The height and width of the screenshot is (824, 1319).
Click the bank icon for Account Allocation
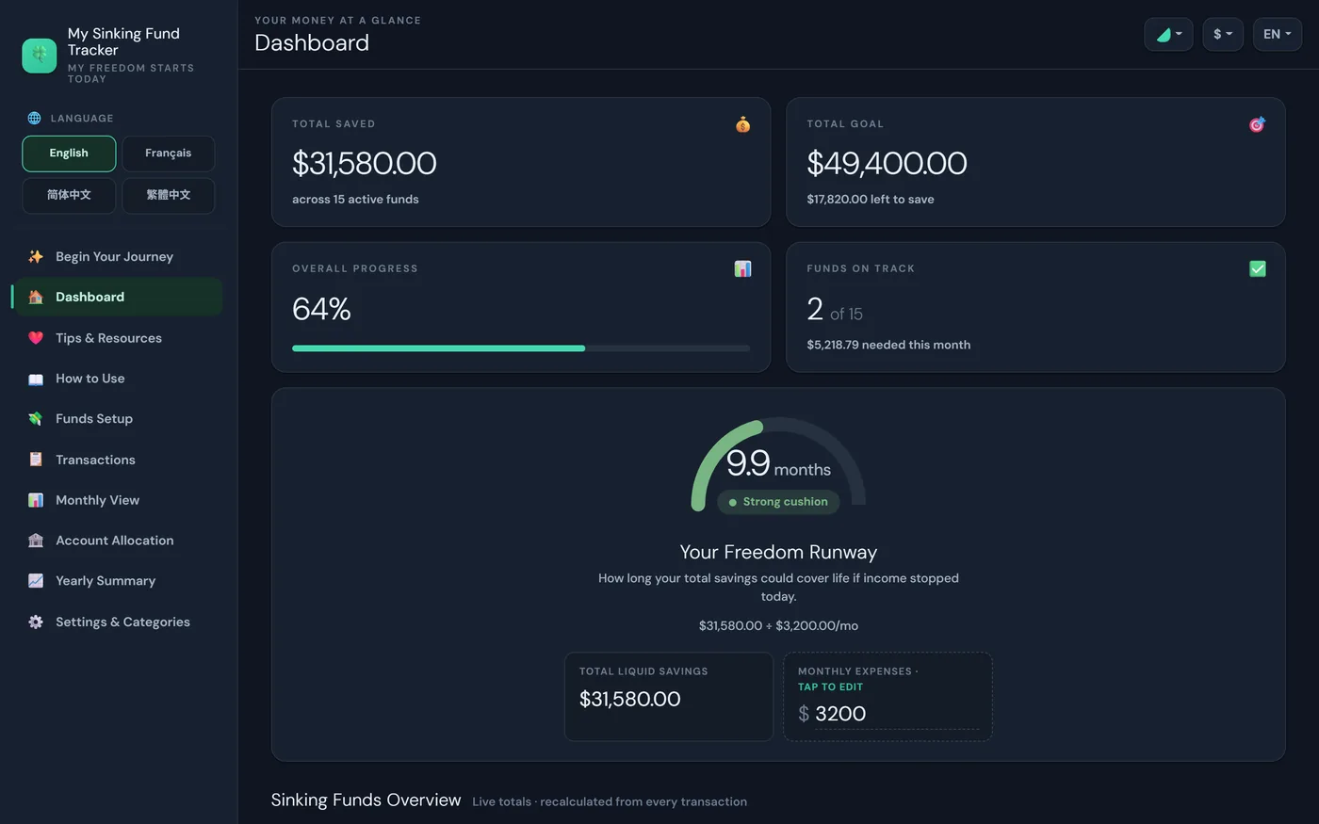(x=36, y=541)
